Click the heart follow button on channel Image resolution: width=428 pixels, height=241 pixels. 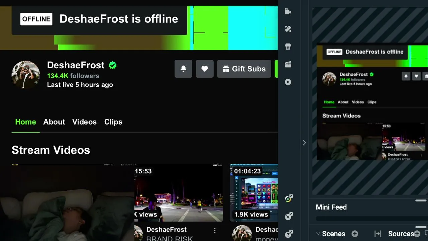(205, 69)
